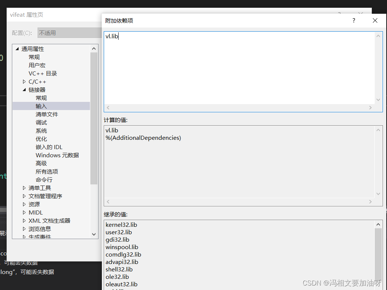Expand the 清单工具 node
This screenshot has width=387, height=290.
click(x=24, y=188)
